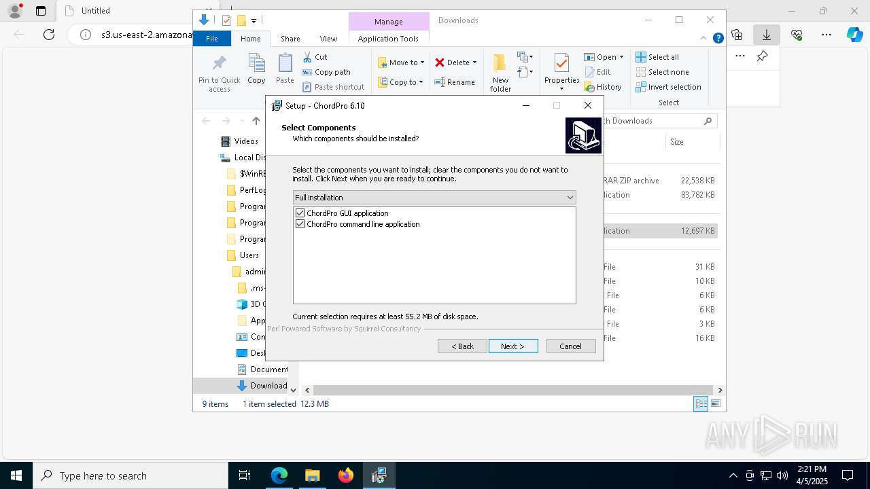870x489 pixels.
Task: Click the tree scroll down arrow
Action: coord(294,390)
